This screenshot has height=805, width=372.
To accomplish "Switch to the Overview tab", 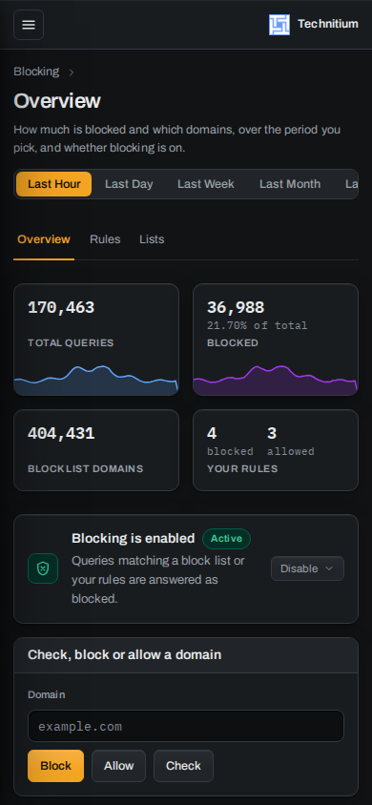I will (44, 239).
